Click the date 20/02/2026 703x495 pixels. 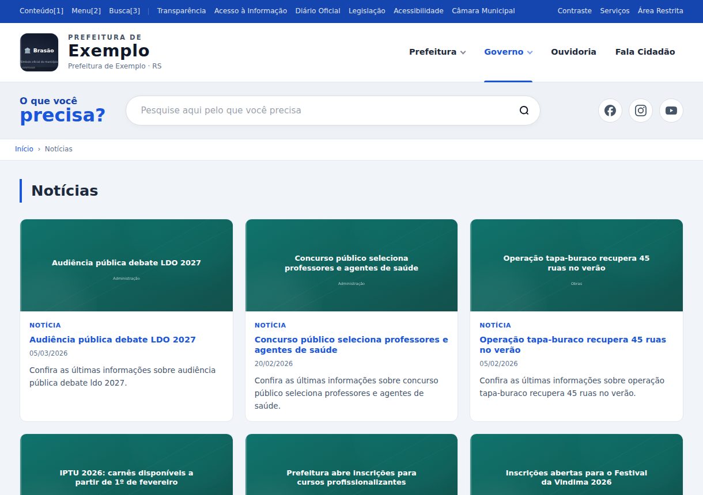coord(274,364)
